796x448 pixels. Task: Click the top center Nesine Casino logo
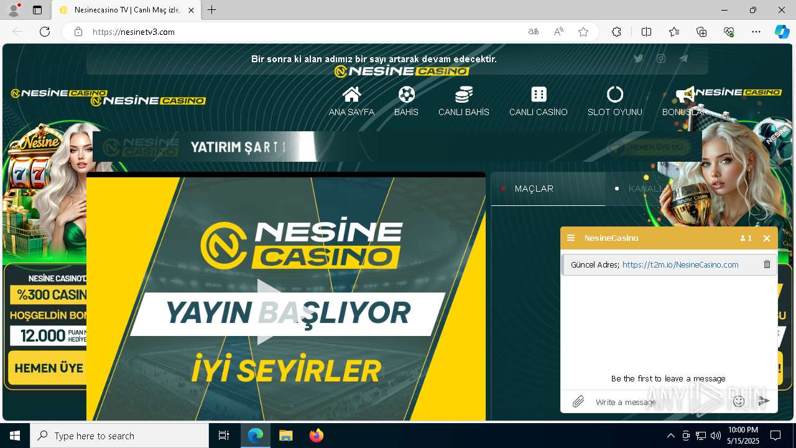click(402, 71)
